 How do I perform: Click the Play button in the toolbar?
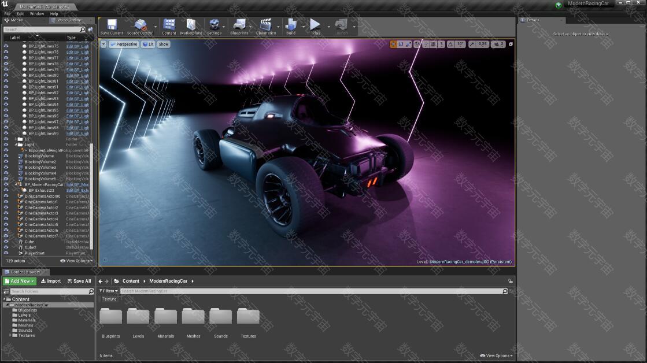click(x=315, y=26)
